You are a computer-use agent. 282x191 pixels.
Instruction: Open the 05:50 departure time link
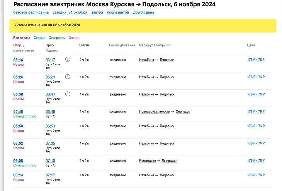tap(18, 126)
